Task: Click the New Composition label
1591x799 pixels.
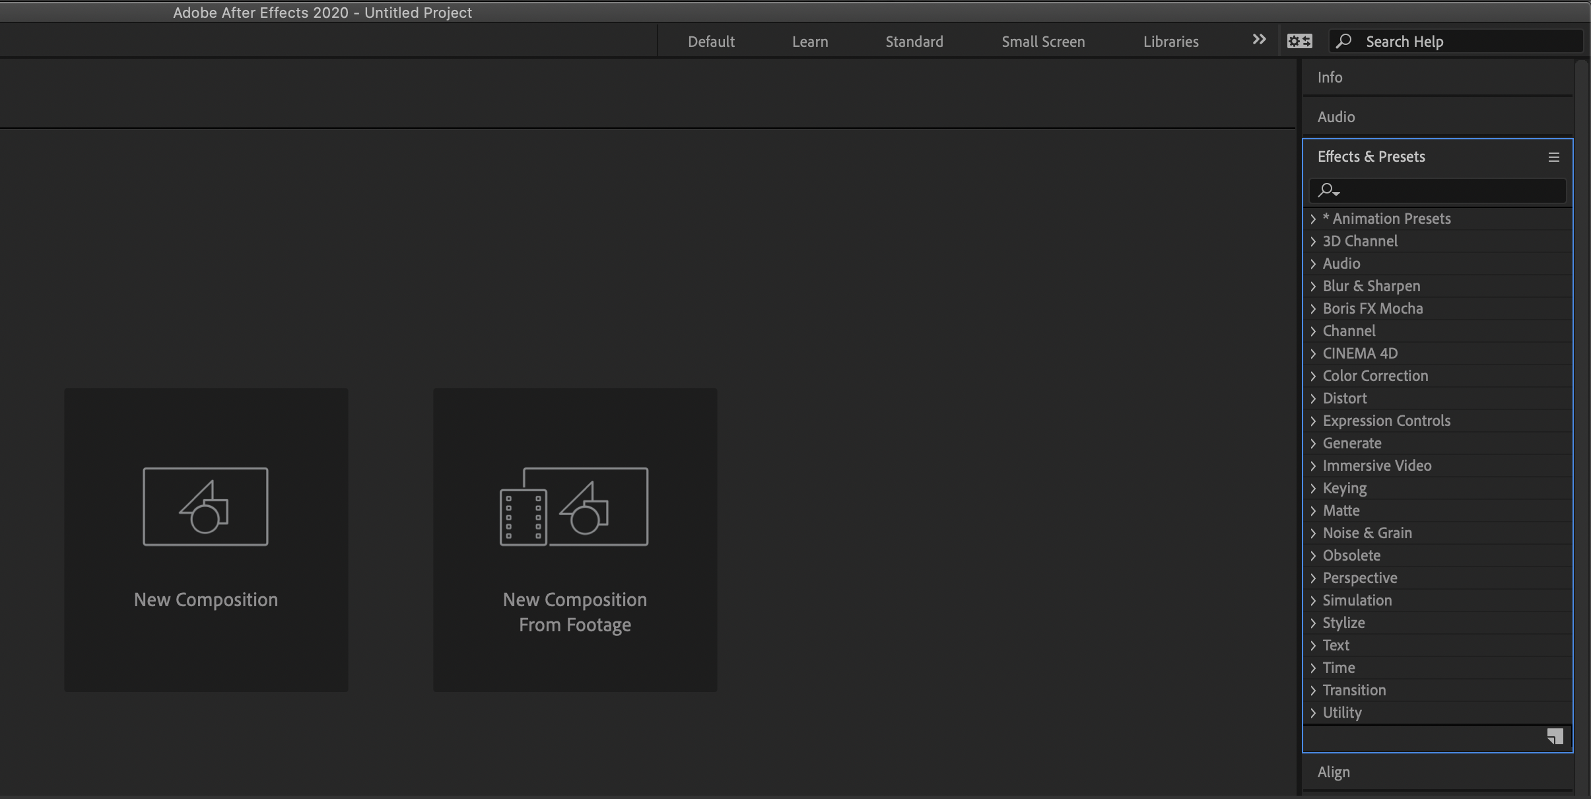Action: click(206, 600)
